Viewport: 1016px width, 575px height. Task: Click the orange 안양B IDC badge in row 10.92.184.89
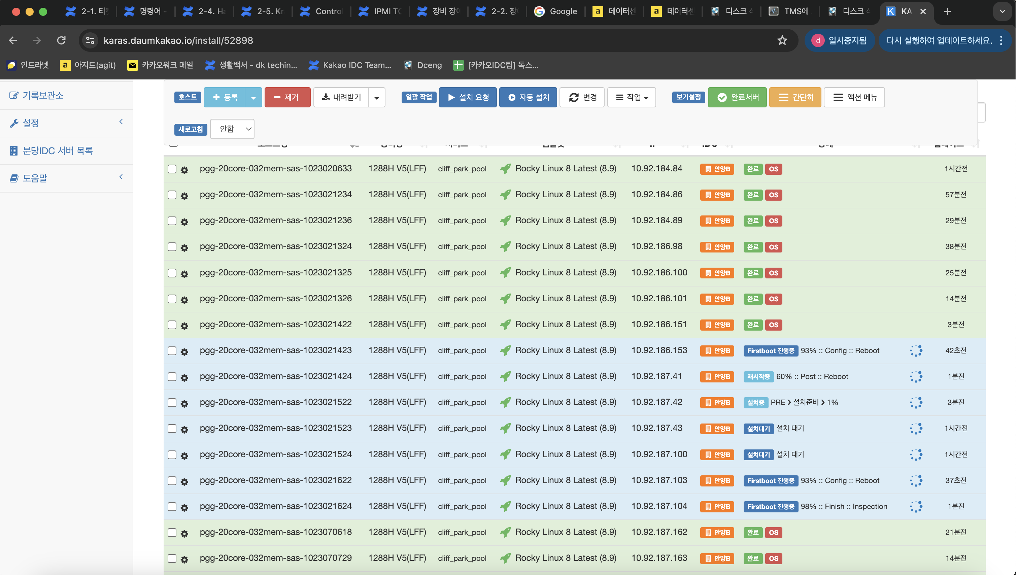coord(717,221)
